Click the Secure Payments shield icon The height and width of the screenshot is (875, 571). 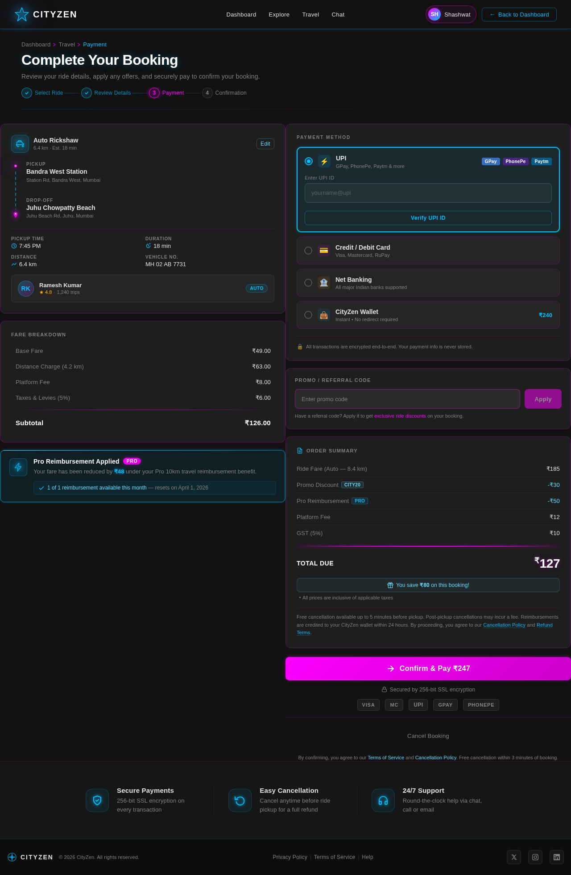tap(97, 800)
